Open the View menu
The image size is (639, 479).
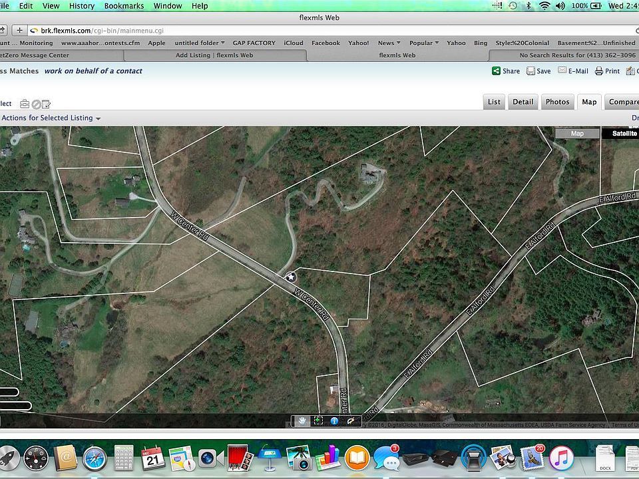pos(51,6)
